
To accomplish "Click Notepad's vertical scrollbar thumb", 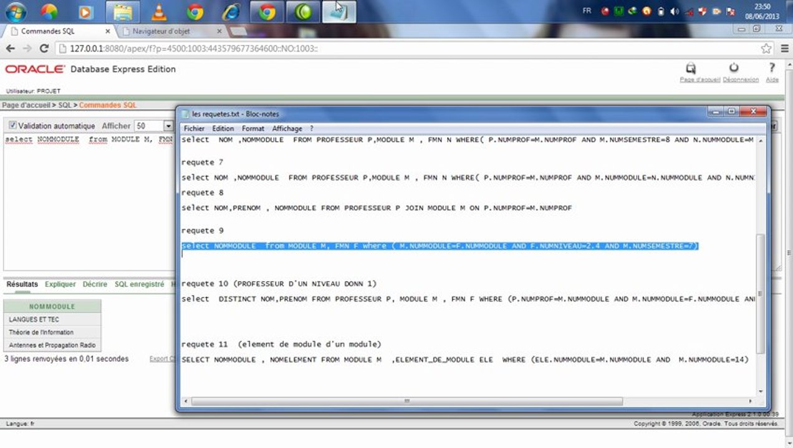I will tap(760, 292).
